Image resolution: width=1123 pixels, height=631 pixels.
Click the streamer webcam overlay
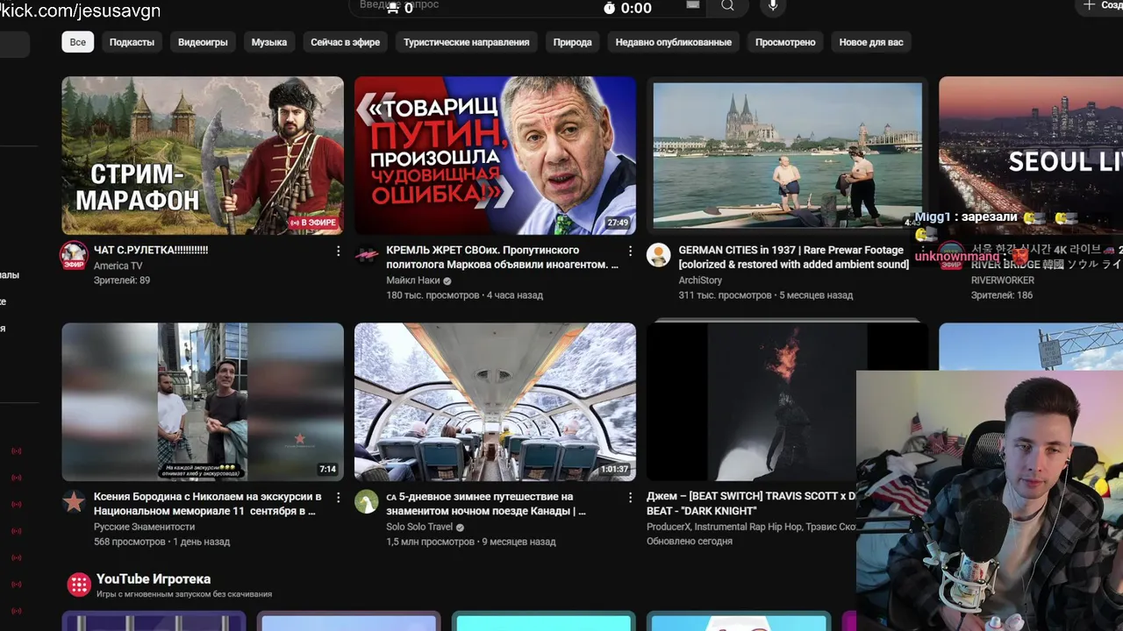click(x=990, y=500)
